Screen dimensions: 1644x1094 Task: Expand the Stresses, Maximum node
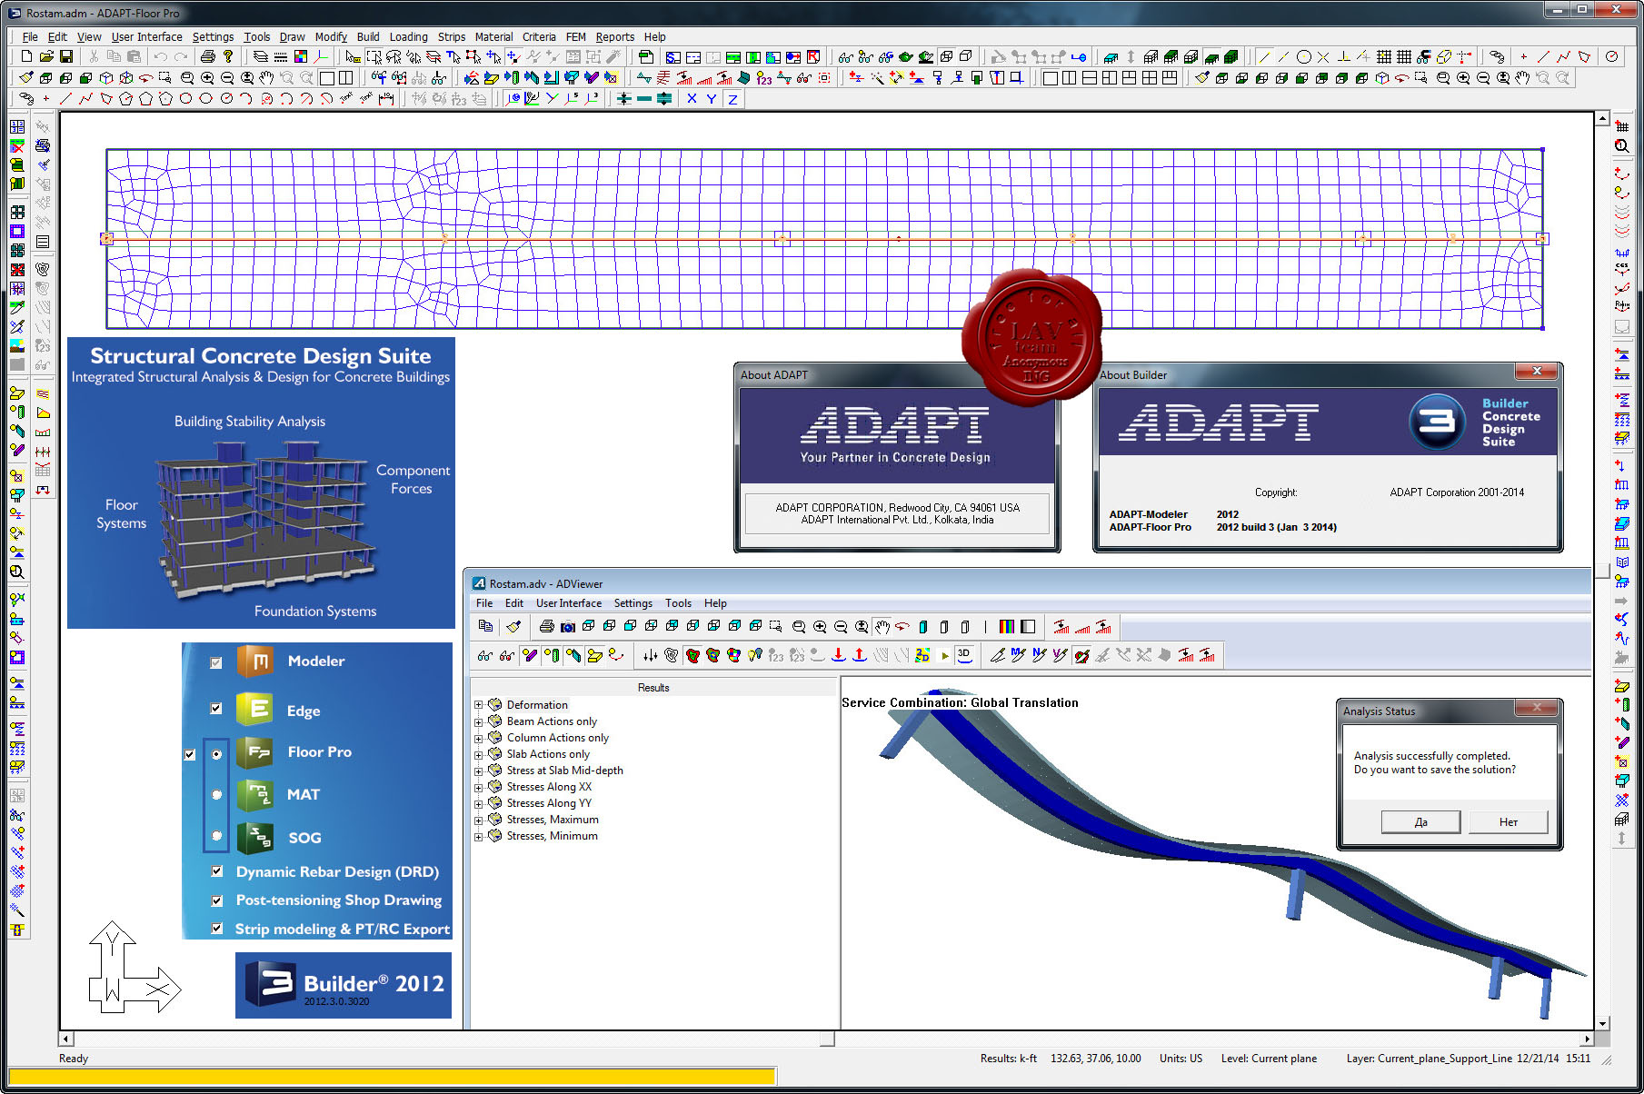click(478, 820)
